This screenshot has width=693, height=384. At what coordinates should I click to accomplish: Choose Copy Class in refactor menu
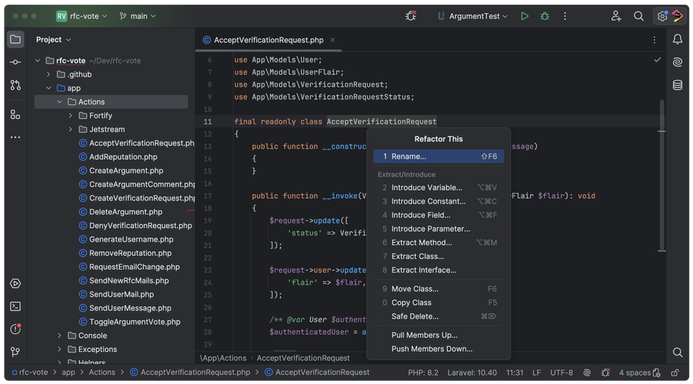(x=439, y=303)
